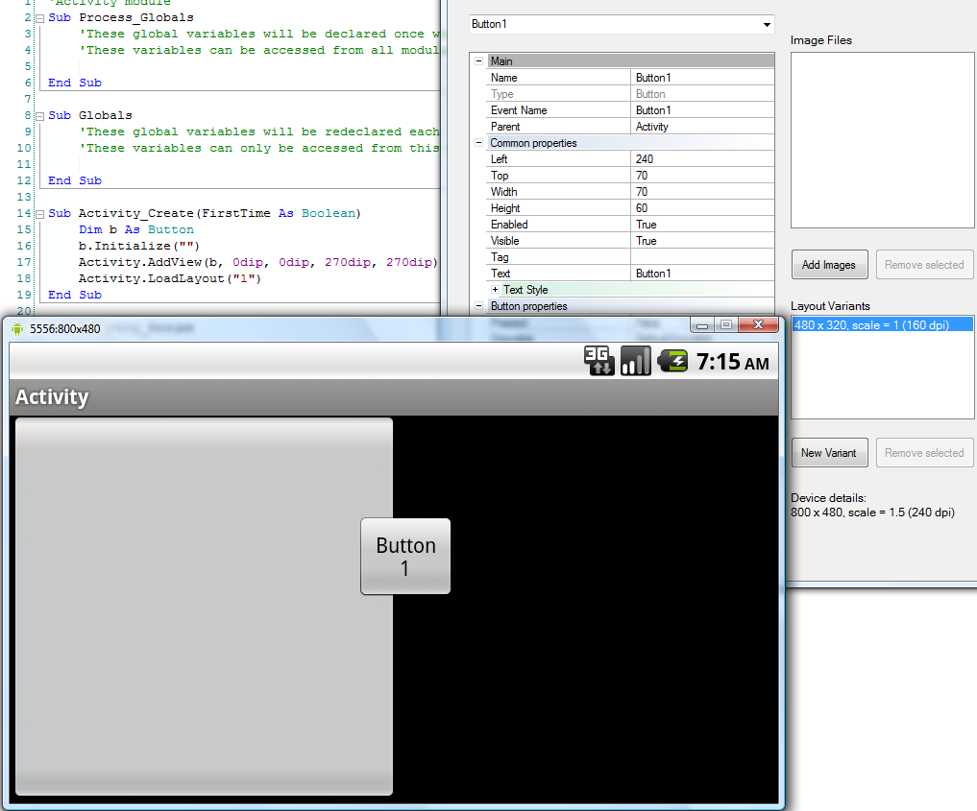977x811 pixels.
Task: Toggle the Visible property value True
Action: [x=702, y=240]
